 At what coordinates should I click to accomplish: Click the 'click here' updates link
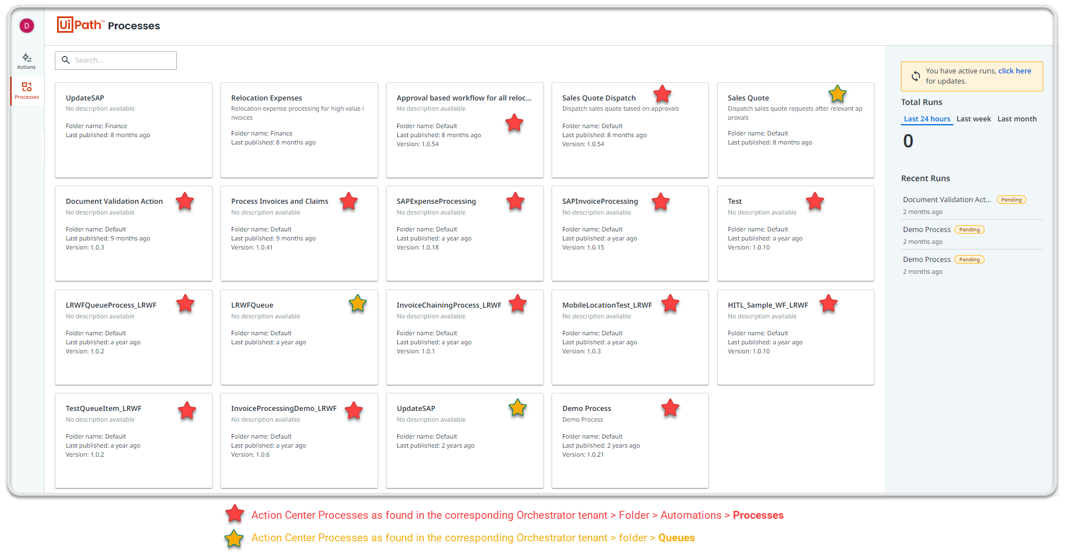click(1014, 71)
